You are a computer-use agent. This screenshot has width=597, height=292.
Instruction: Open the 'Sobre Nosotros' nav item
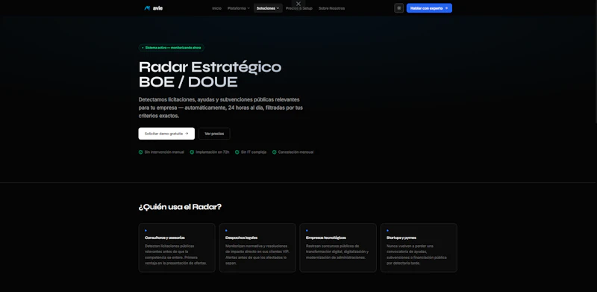click(331, 8)
